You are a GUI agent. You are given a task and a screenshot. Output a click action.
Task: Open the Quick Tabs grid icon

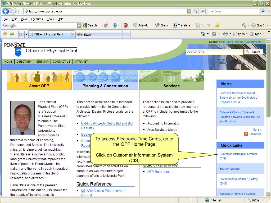(x=21, y=34)
